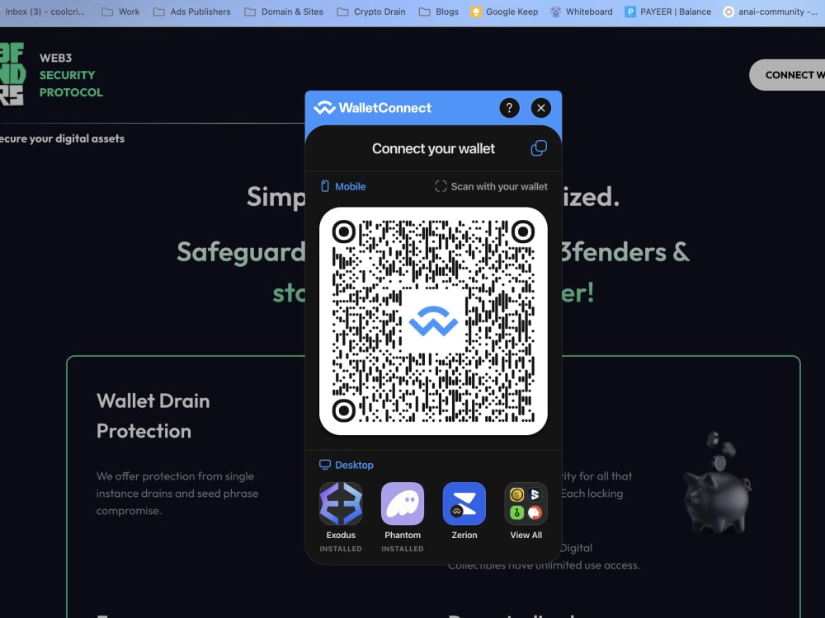This screenshot has width=825, height=618.
Task: Click the Web3 Security Protocol logo text
Action: pyautogui.click(x=71, y=75)
